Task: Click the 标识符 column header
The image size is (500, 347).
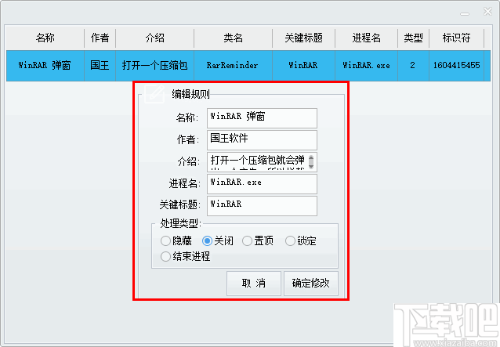Action: (456, 38)
